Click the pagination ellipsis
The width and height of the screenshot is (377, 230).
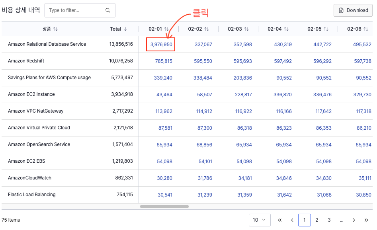coord(342,220)
